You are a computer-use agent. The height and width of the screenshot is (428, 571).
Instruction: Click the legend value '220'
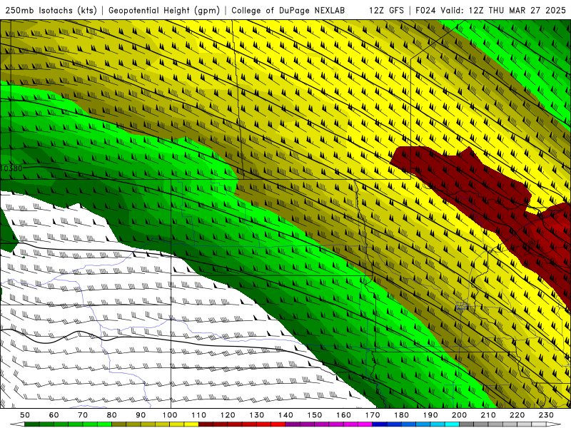[517, 415]
